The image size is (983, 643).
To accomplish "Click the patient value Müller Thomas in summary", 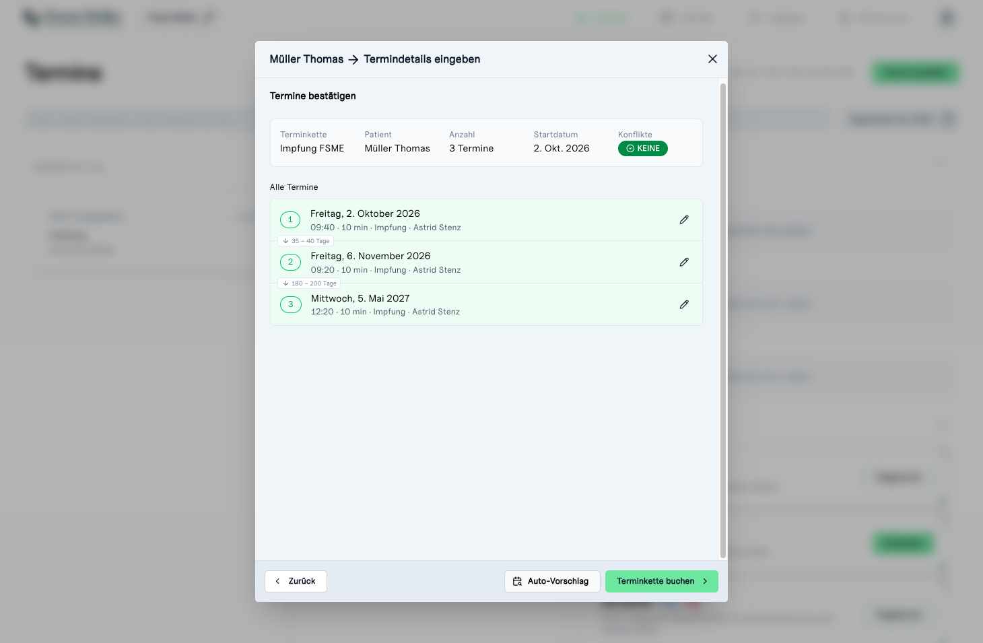I will click(397, 148).
